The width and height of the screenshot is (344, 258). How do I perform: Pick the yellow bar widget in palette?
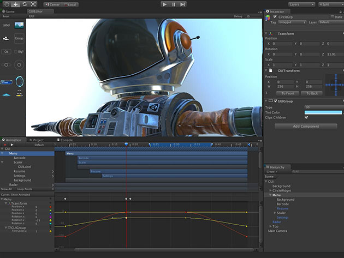(19, 95)
